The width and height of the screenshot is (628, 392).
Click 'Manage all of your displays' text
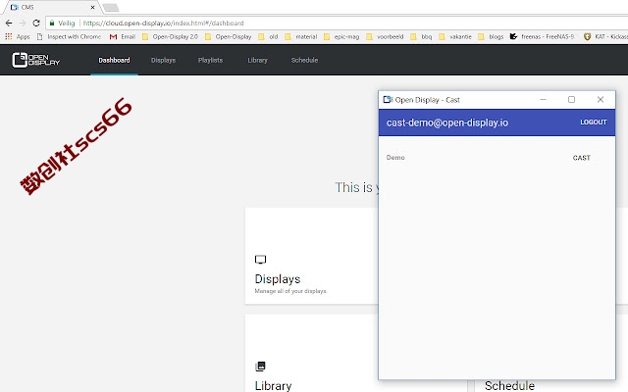pos(290,291)
